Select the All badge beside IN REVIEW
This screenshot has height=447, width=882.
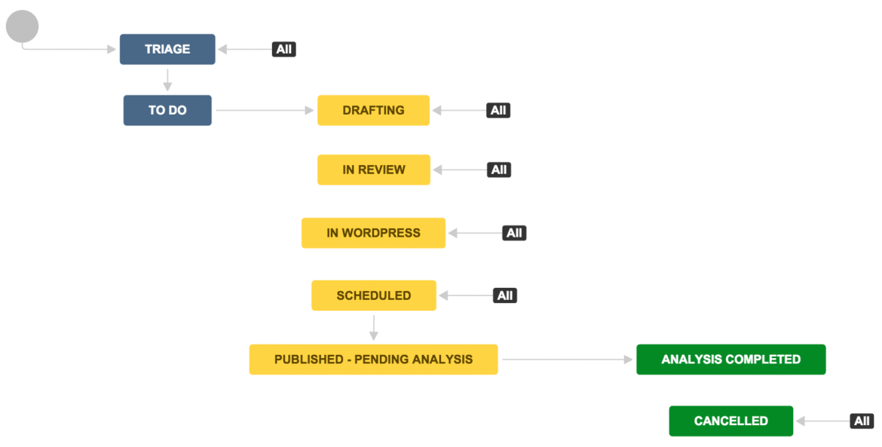pyautogui.click(x=498, y=170)
